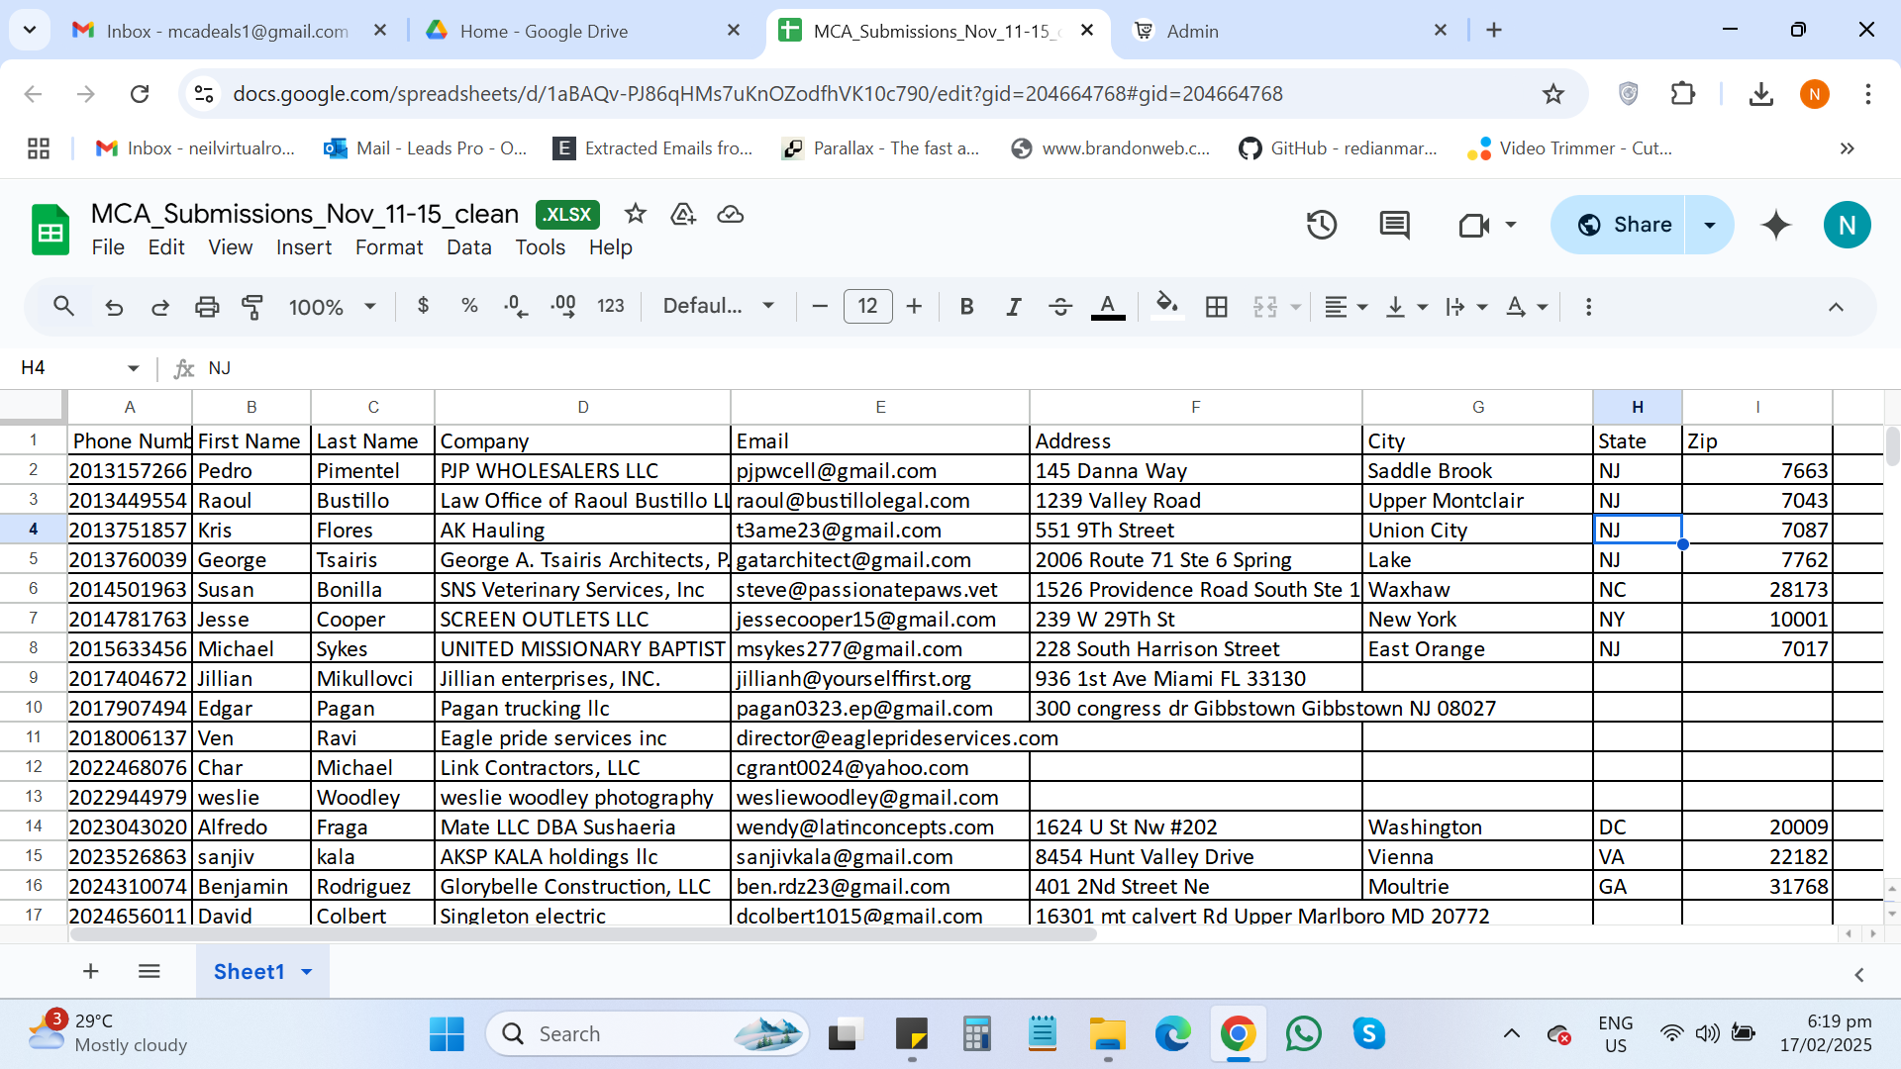
Task: Click cell H4 containing NJ
Action: [x=1636, y=529]
